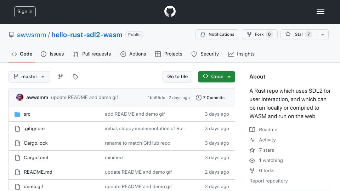
Task: Open the README.md file
Action: point(38,172)
